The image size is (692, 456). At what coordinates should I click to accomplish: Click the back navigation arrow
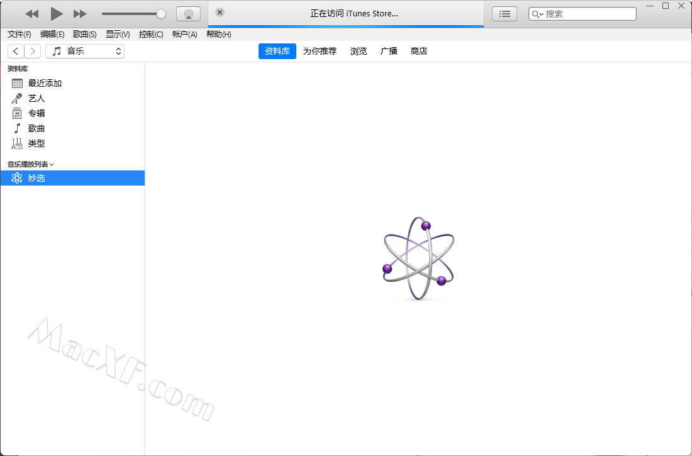16,51
